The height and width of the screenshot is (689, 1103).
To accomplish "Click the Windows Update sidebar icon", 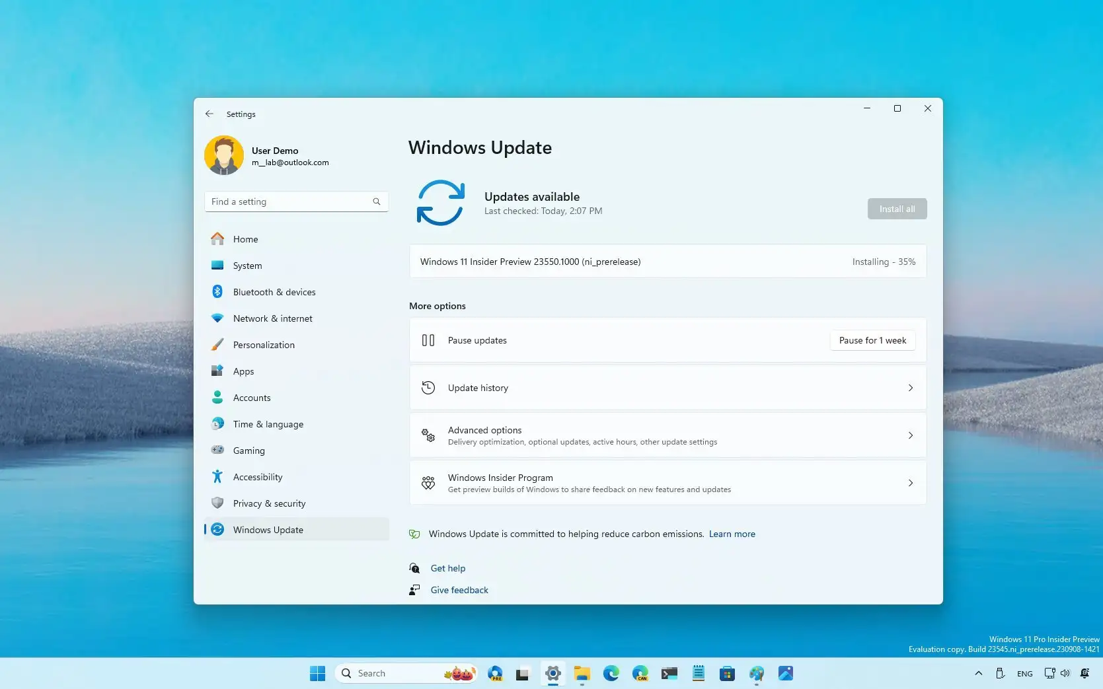I will [x=217, y=529].
